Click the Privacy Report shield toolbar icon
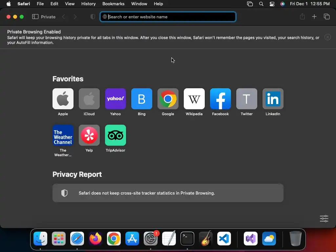The width and height of the screenshot is (336, 252). tap(93, 17)
